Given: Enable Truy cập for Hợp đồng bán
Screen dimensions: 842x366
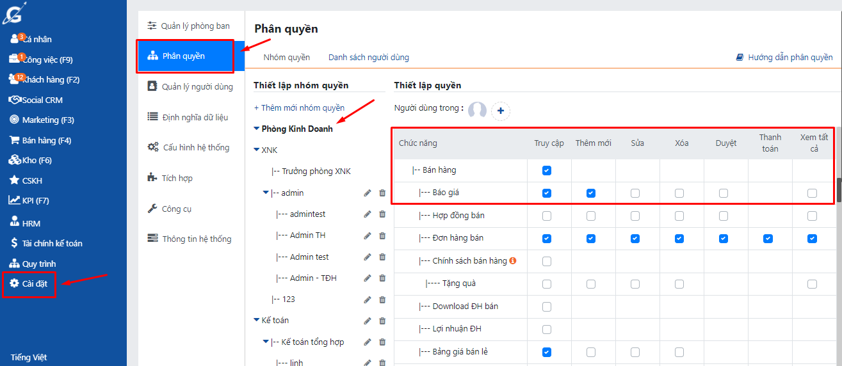Looking at the screenshot, I should point(546,216).
